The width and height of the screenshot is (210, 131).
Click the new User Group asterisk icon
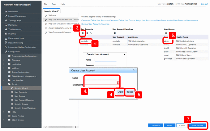[166, 33]
